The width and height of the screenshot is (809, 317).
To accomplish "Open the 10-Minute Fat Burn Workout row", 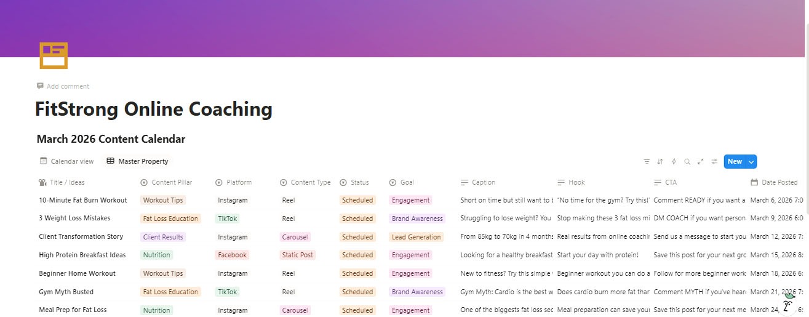I will pyautogui.click(x=83, y=200).
